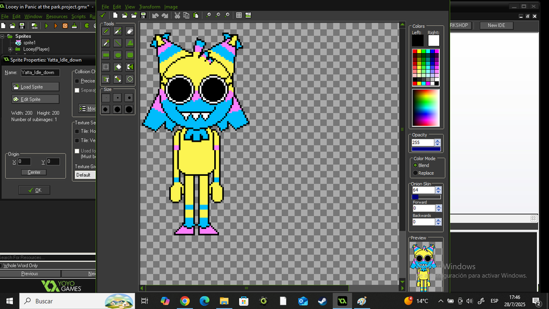Expand the Looey(Player) folder
Image resolution: width=549 pixels, height=309 pixels.
[x=10, y=49]
